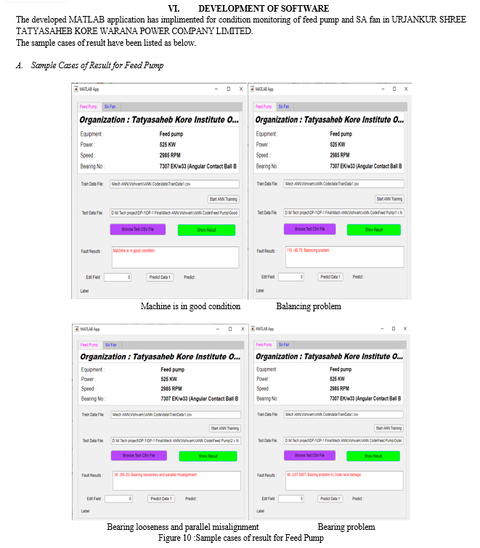Start ANN Training in Balancing problem window
480x548 pixels.
coord(389,199)
